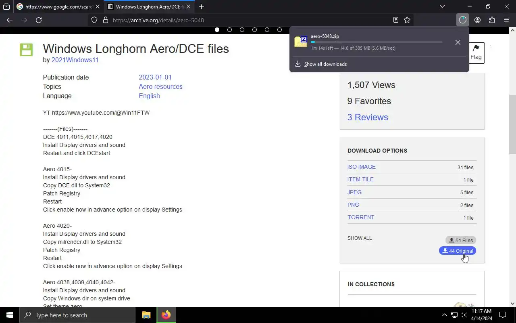Click the Firefox taskbar icon

coord(166,315)
